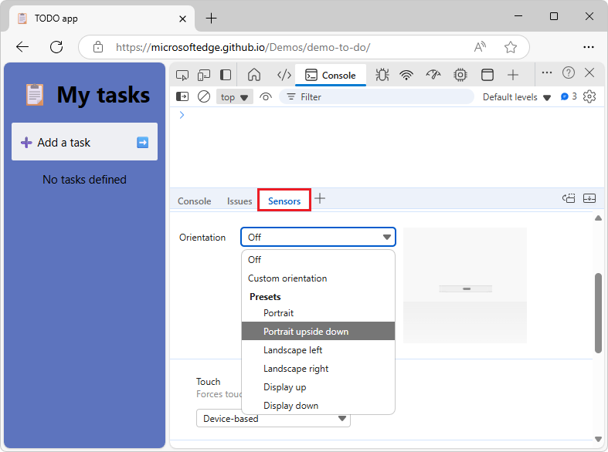The height and width of the screenshot is (452, 608).
Task: Click the Quick View undock icon
Action: tap(569, 198)
